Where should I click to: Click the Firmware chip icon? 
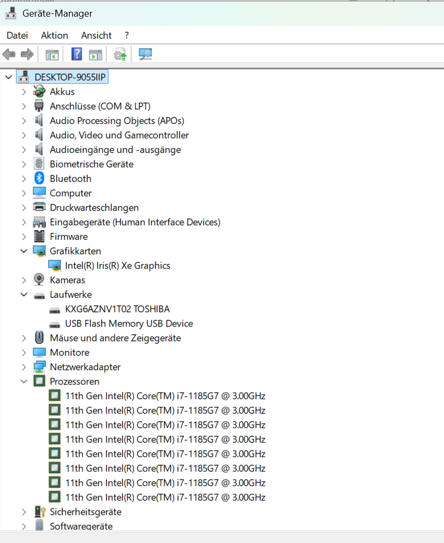[39, 236]
